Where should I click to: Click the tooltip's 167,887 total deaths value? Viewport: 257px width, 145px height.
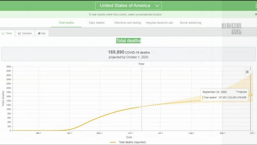(222, 98)
